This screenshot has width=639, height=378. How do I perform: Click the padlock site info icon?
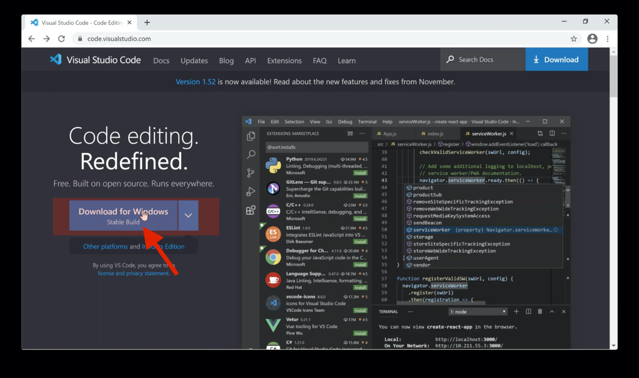coord(80,39)
